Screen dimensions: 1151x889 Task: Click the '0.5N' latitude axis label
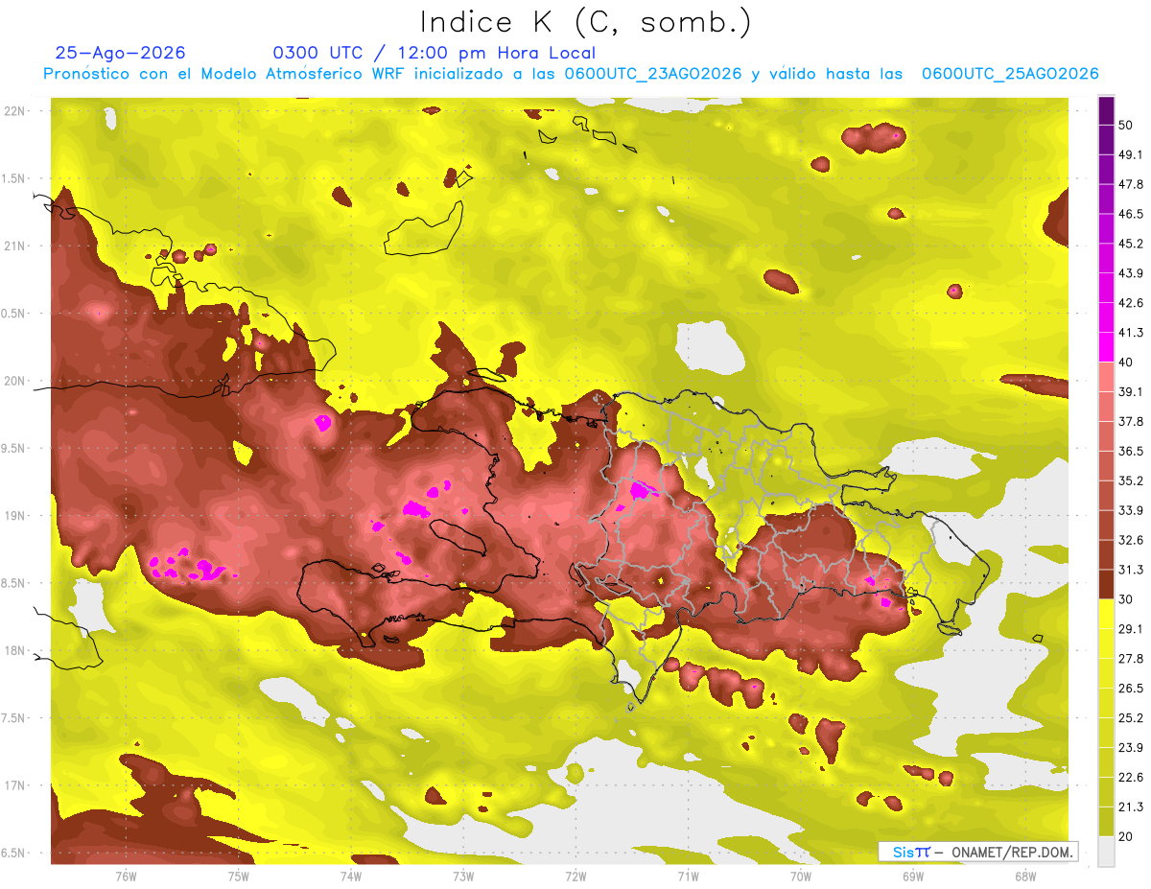14,313
